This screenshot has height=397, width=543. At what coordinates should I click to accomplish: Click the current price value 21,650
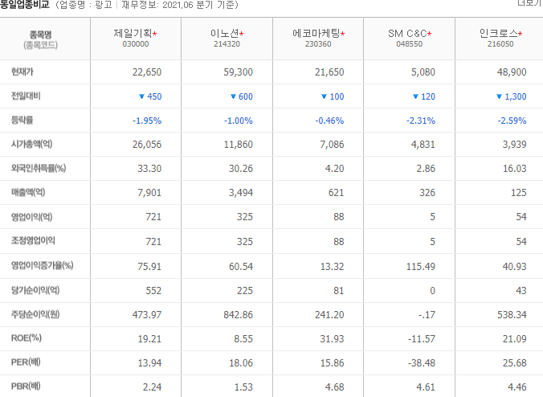pyautogui.click(x=329, y=72)
